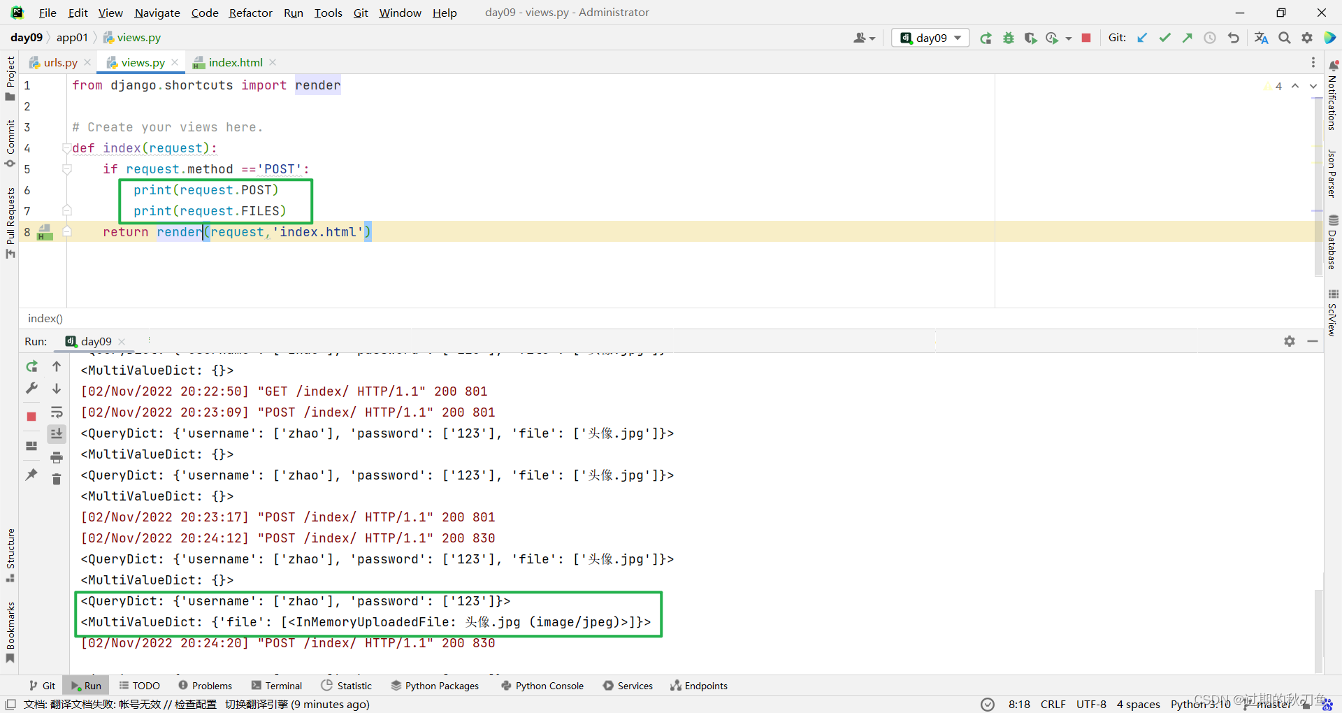Image resolution: width=1342 pixels, height=713 pixels.
Task: Open IDE settings gear in toolbar
Action: (x=1307, y=38)
